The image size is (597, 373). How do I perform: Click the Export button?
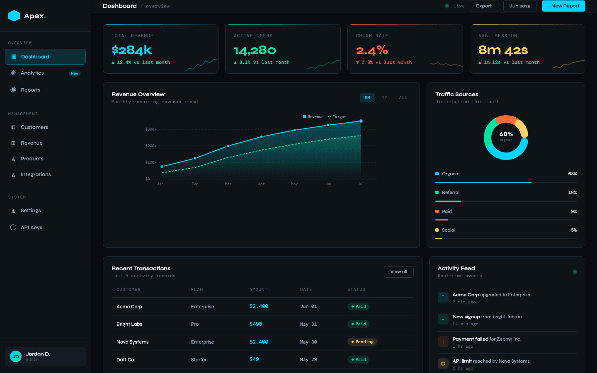(484, 6)
